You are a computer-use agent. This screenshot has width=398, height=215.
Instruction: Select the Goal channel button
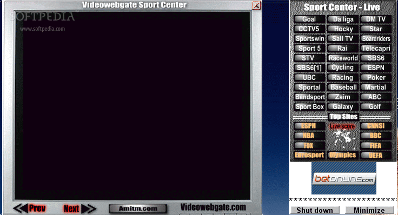[309, 19]
